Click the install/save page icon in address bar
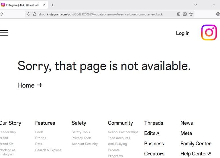This screenshot has height=158, width=220. tap(185, 14)
